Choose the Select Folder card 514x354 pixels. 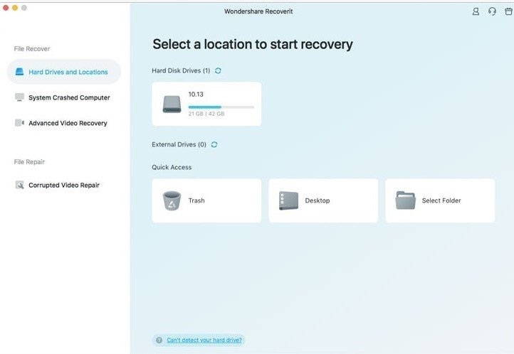pos(440,200)
